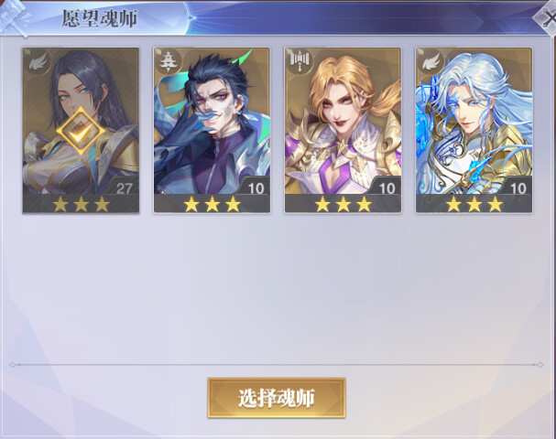Click the 10 count badge on silver-haired character card
The width and height of the screenshot is (556, 439).
518,187
